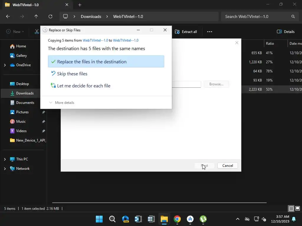This screenshot has height=226, width=302.
Task: Expand the OneDrive tree node
Action: 5,65
